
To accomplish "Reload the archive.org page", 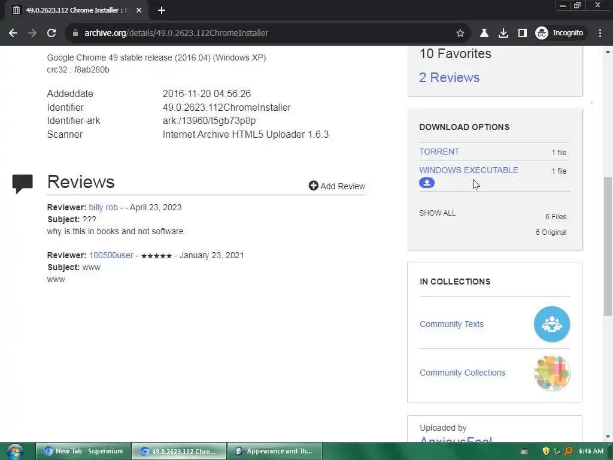I will coord(51,33).
